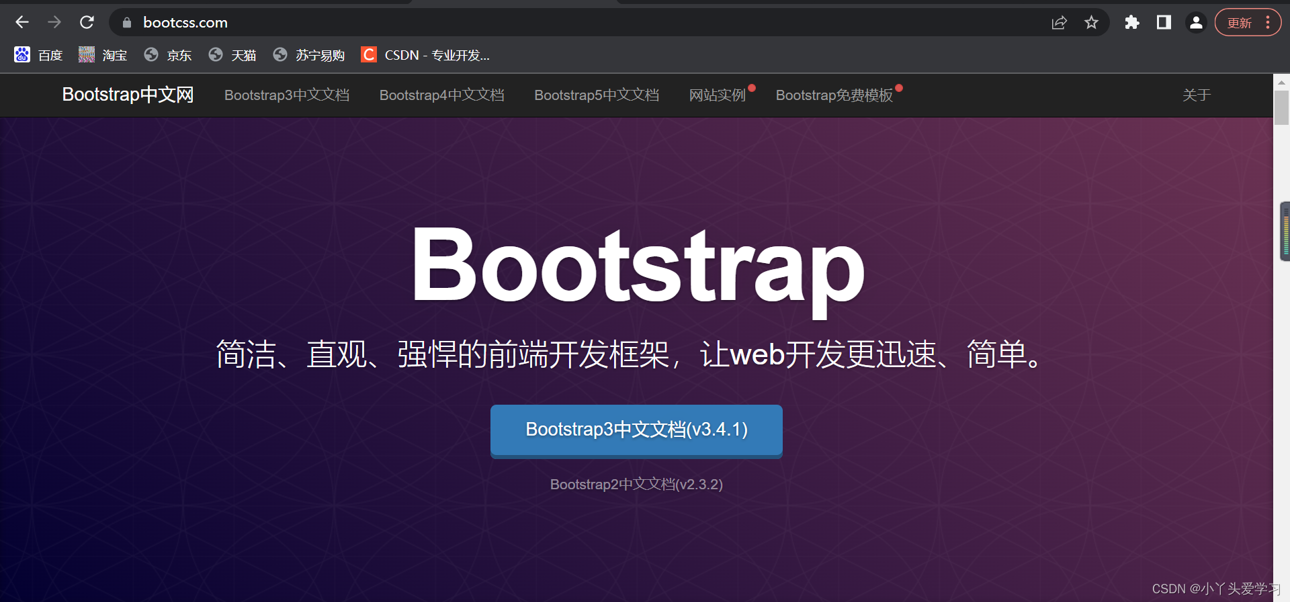Click the 淘宝 bookmark favicon
Image resolution: width=1290 pixels, height=602 pixels.
tap(87, 54)
